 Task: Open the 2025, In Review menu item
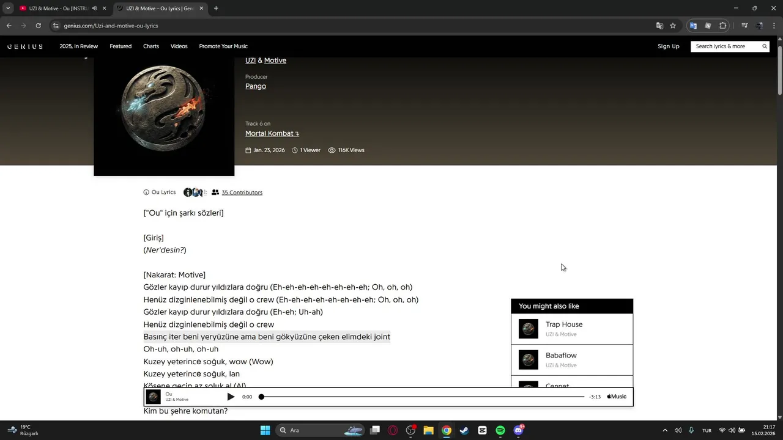(78, 46)
